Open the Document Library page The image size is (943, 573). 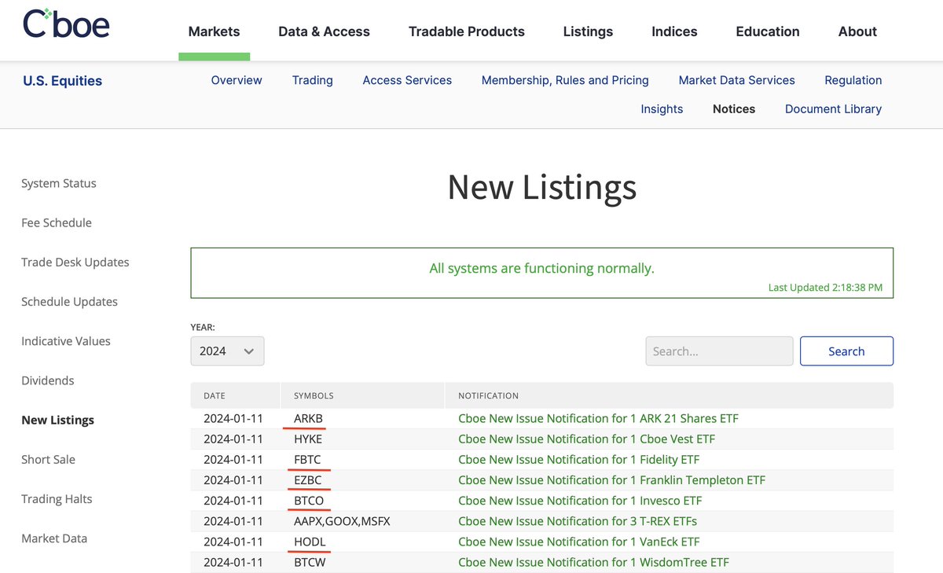[x=833, y=109]
